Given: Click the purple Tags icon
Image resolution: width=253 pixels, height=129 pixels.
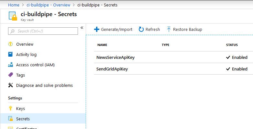Looking at the screenshot, I should (x=10, y=75).
